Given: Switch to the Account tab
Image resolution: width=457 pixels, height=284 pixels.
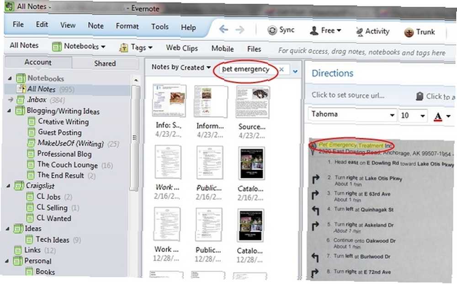Looking at the screenshot, I should pos(38,62).
